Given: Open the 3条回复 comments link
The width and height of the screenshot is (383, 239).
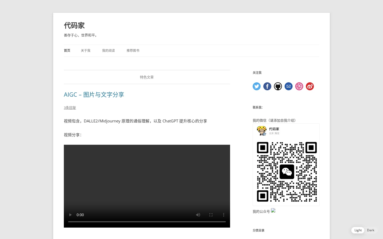Looking at the screenshot, I should pos(70,108).
